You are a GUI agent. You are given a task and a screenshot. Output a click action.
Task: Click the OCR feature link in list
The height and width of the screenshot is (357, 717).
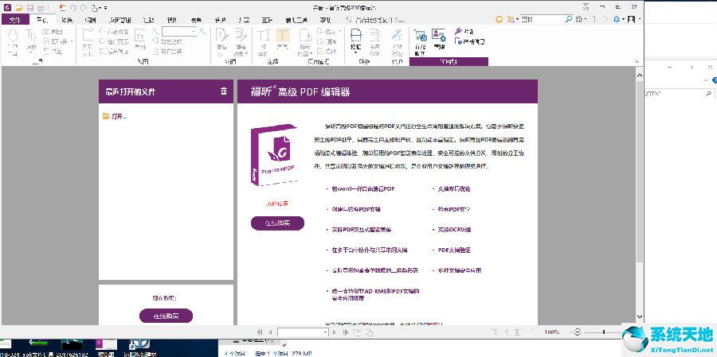pos(454,230)
